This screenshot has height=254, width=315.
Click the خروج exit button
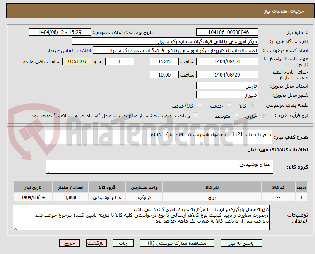(69, 243)
